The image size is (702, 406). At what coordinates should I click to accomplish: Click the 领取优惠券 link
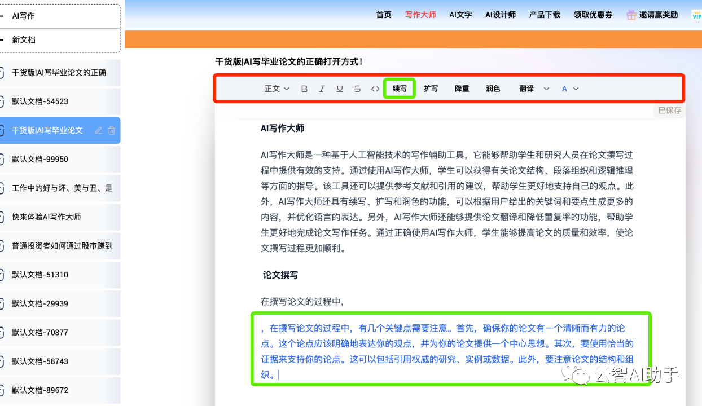pyautogui.click(x=593, y=15)
